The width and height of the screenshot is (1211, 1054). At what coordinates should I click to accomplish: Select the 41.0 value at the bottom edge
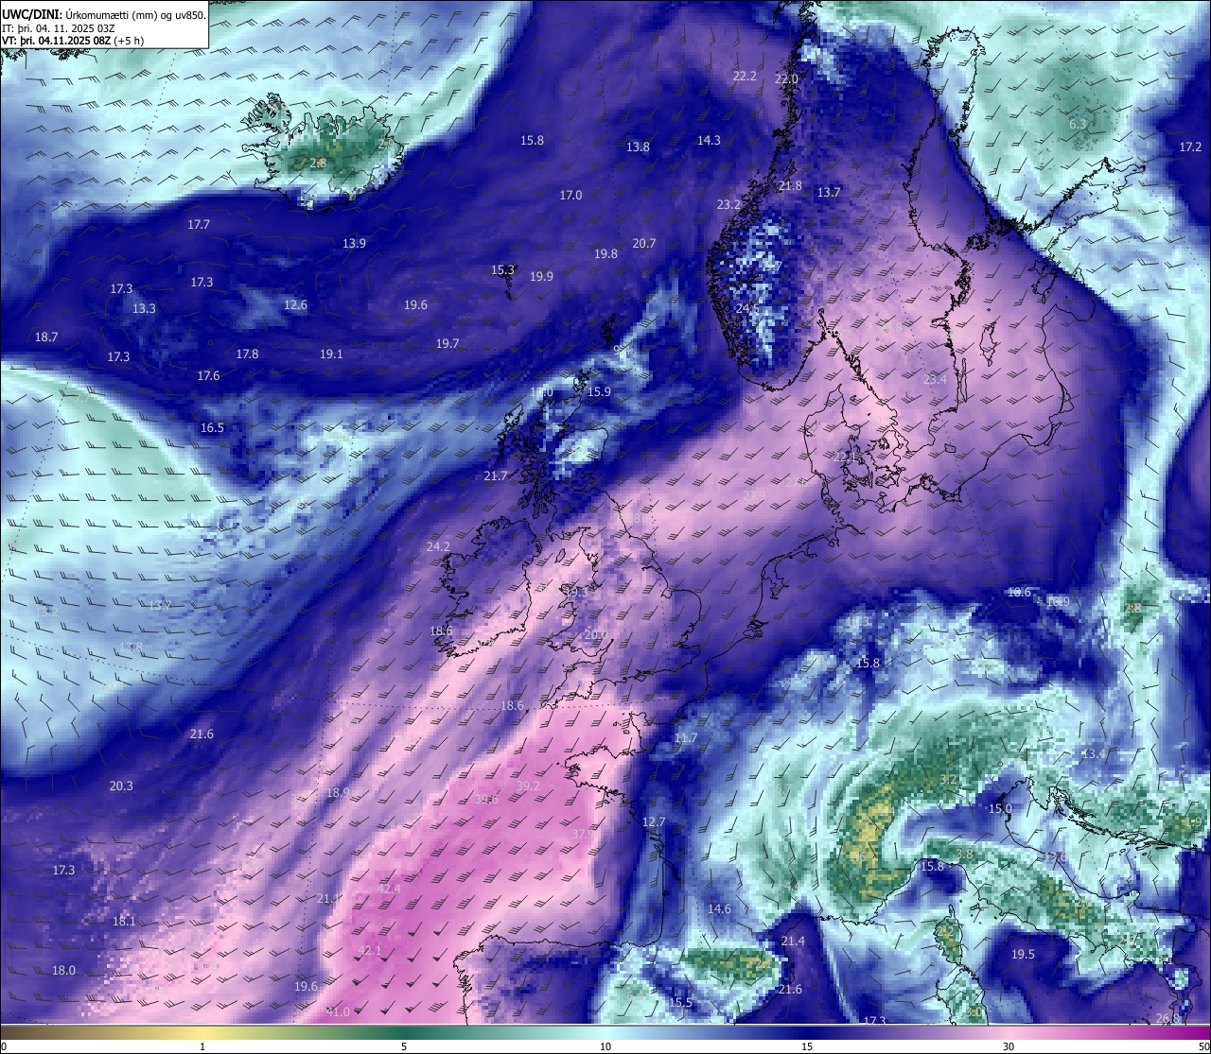[x=338, y=1011]
